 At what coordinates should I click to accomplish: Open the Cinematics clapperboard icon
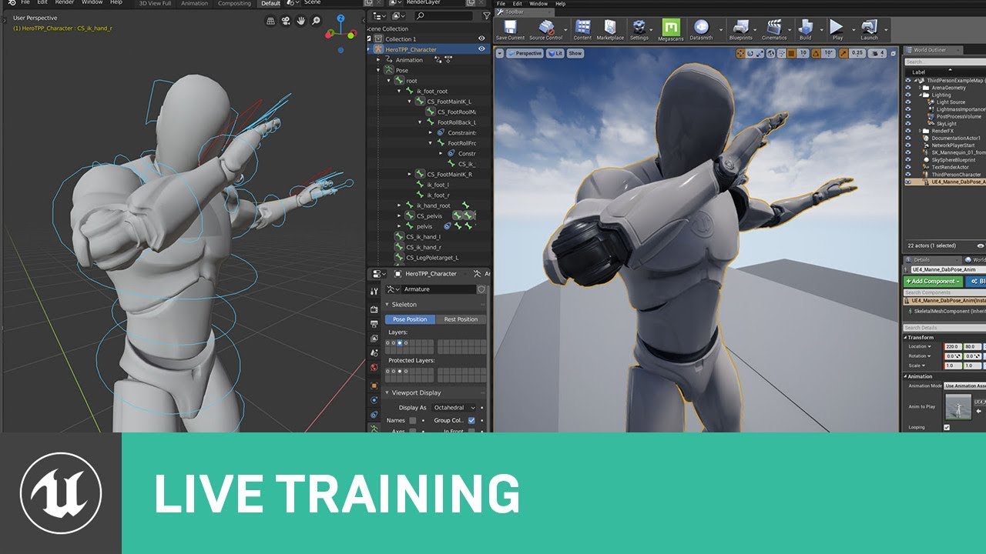(x=774, y=30)
